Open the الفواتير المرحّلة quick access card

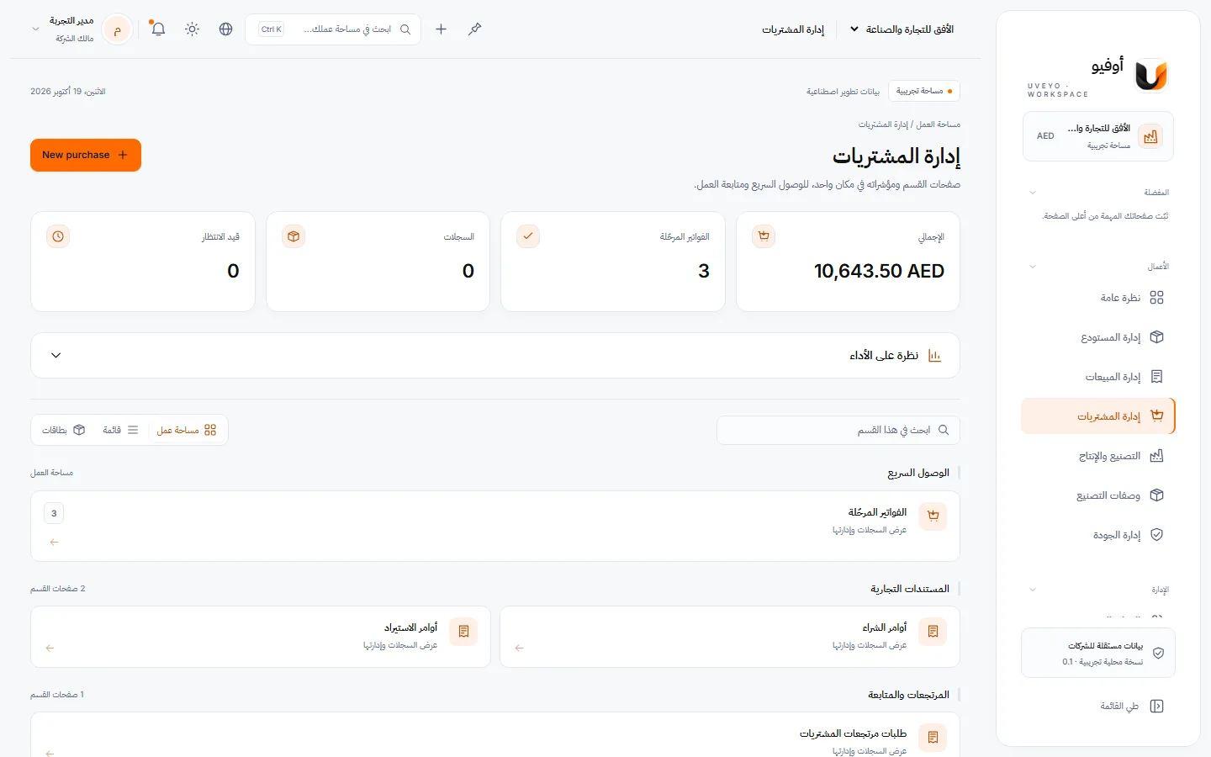point(495,526)
